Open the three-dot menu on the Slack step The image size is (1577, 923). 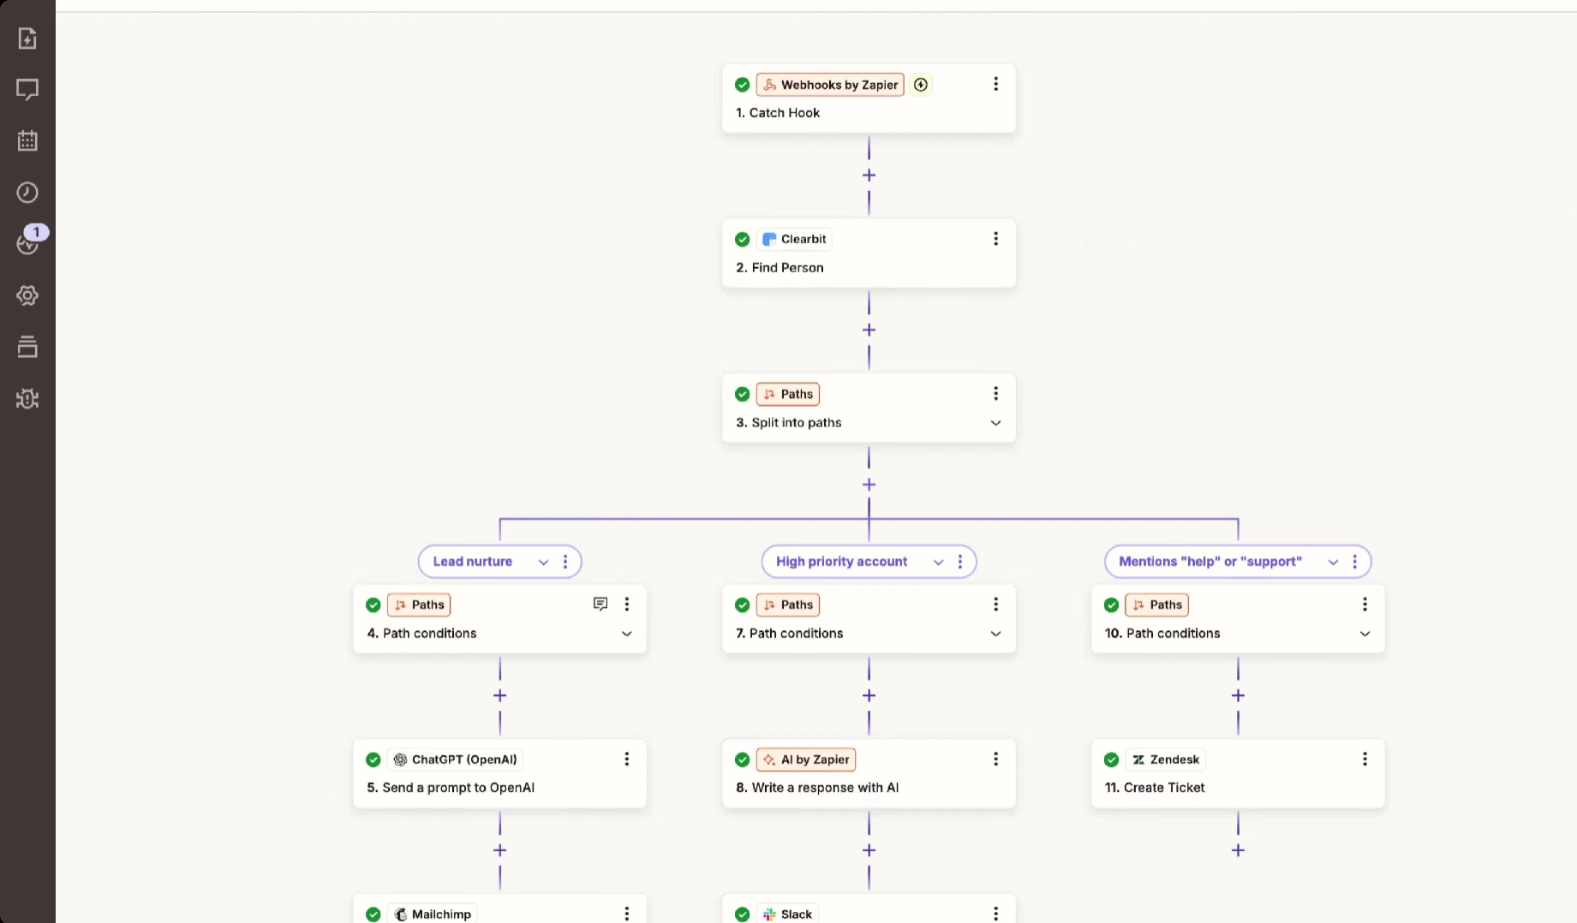[x=995, y=914]
